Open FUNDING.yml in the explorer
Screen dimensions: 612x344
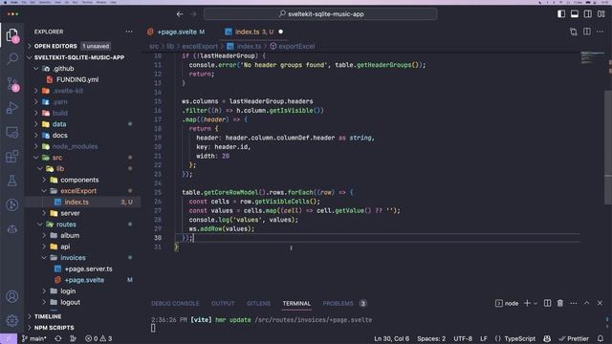(77, 79)
